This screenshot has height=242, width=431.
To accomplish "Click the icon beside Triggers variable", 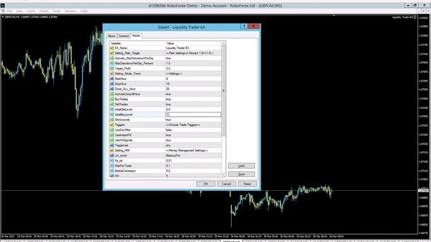I will 112,125.
